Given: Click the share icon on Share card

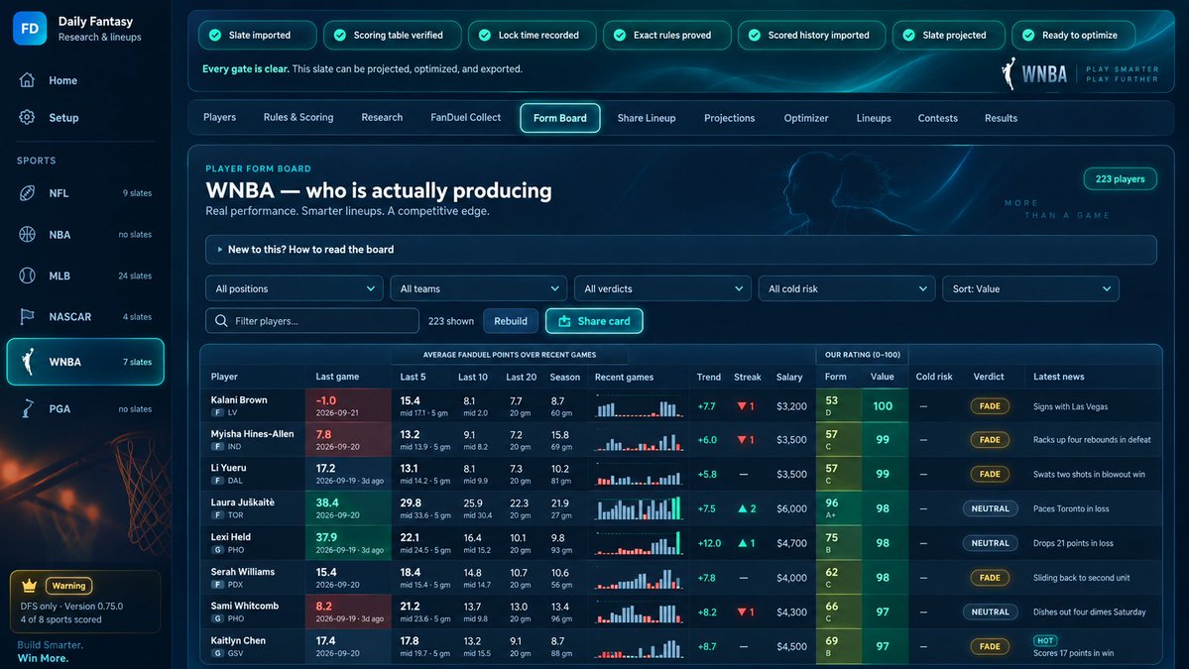Looking at the screenshot, I should pyautogui.click(x=565, y=321).
